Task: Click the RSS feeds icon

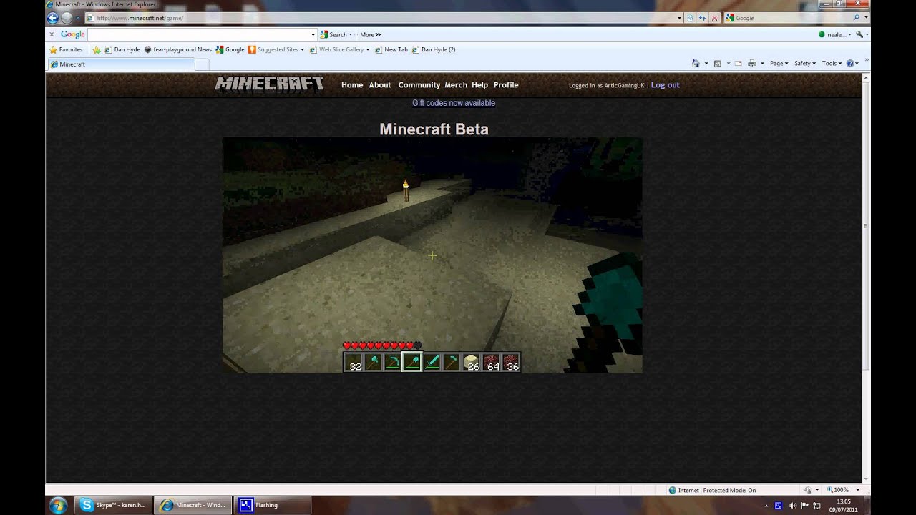Action: pyautogui.click(x=718, y=64)
